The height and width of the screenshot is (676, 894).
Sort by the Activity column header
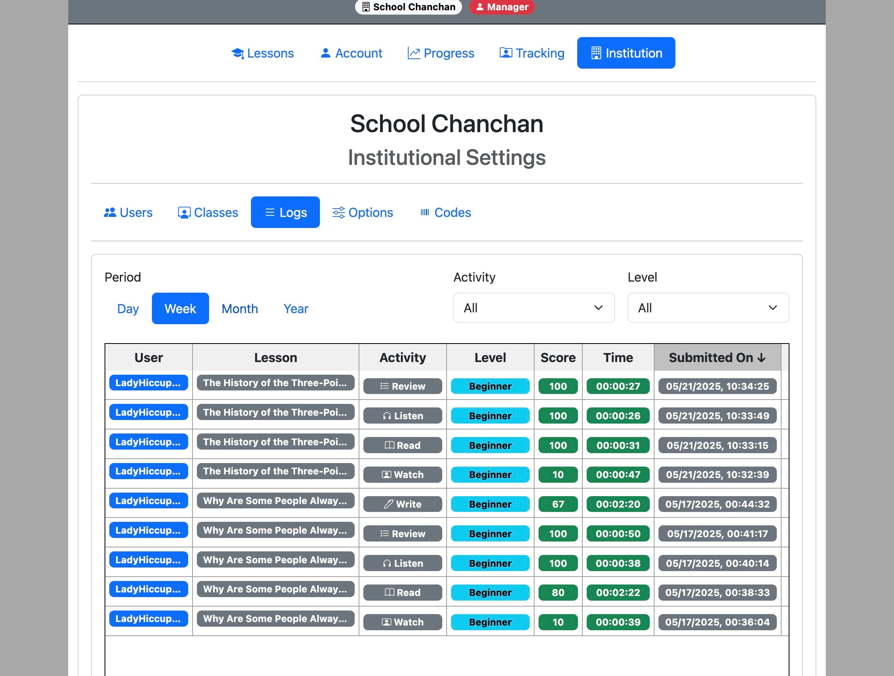402,358
